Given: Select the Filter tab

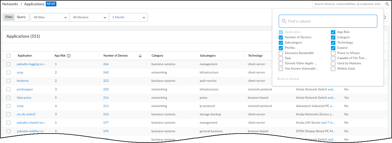Looking at the screenshot, I should [x=9, y=17].
